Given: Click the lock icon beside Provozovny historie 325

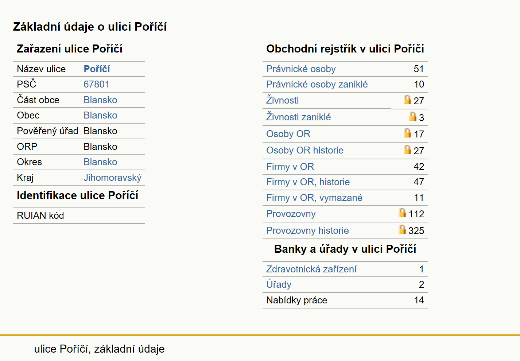Looking at the screenshot, I should click(x=402, y=229).
